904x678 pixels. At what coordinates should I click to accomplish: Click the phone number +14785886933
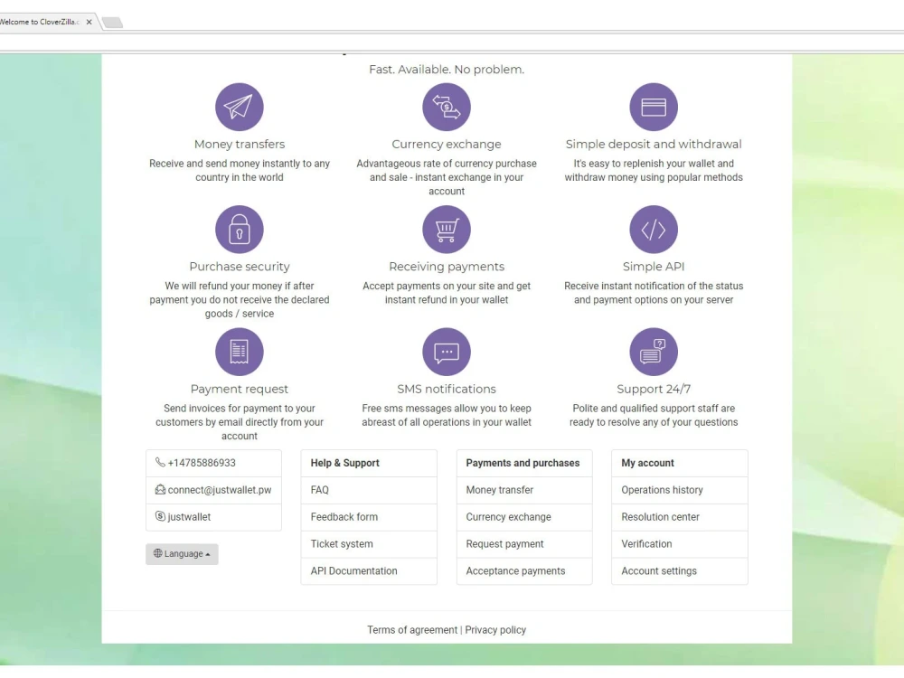202,463
